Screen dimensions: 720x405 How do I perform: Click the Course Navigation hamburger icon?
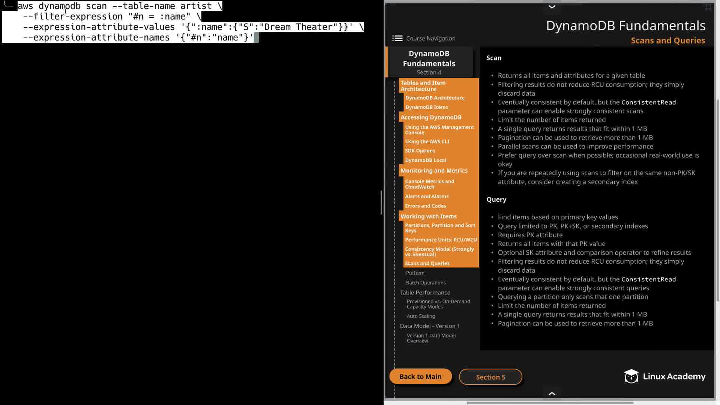point(397,38)
